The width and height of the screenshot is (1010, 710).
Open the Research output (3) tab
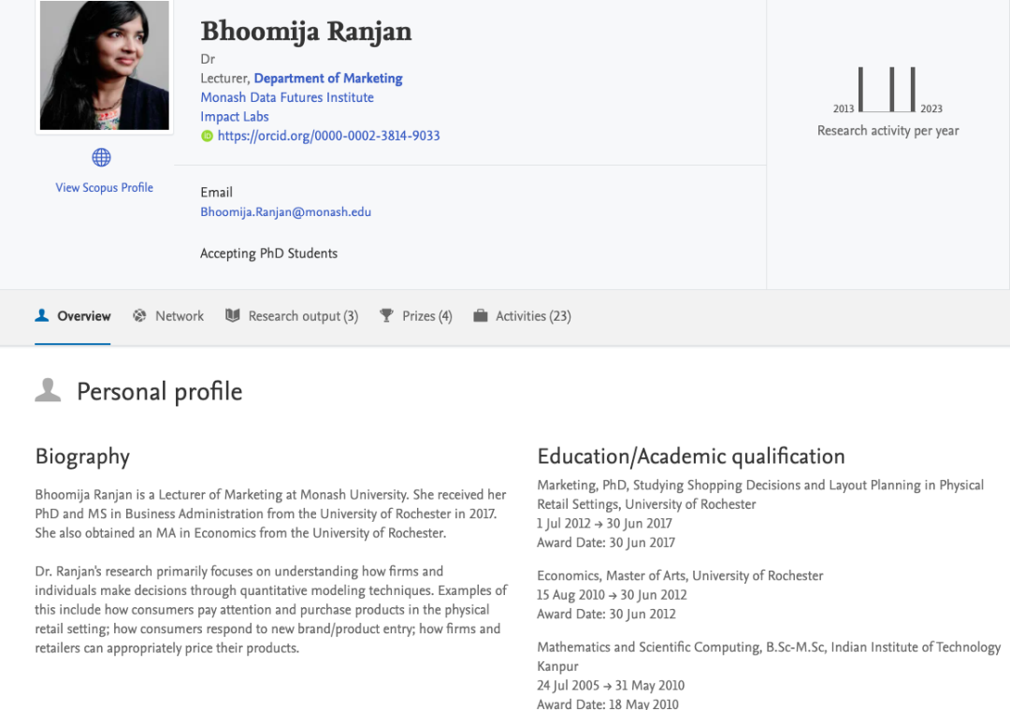click(303, 316)
